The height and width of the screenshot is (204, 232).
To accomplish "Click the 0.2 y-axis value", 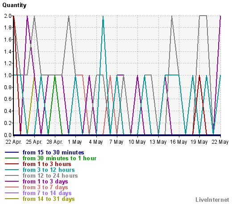I will (x=8, y=123).
